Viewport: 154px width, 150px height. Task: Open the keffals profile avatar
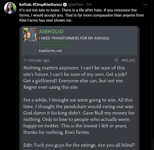10,8
